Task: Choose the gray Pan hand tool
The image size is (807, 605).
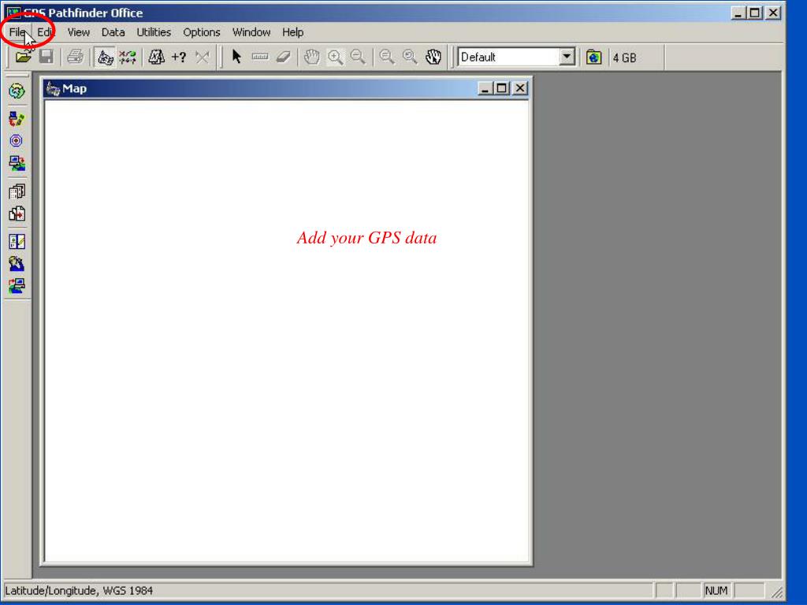Action: pos(312,57)
